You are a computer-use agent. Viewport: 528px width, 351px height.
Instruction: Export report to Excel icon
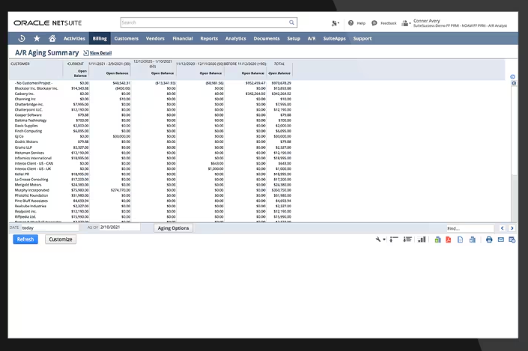click(437, 239)
